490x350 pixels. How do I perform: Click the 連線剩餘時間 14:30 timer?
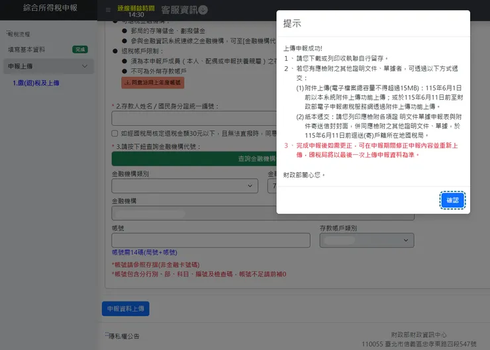[x=136, y=11]
